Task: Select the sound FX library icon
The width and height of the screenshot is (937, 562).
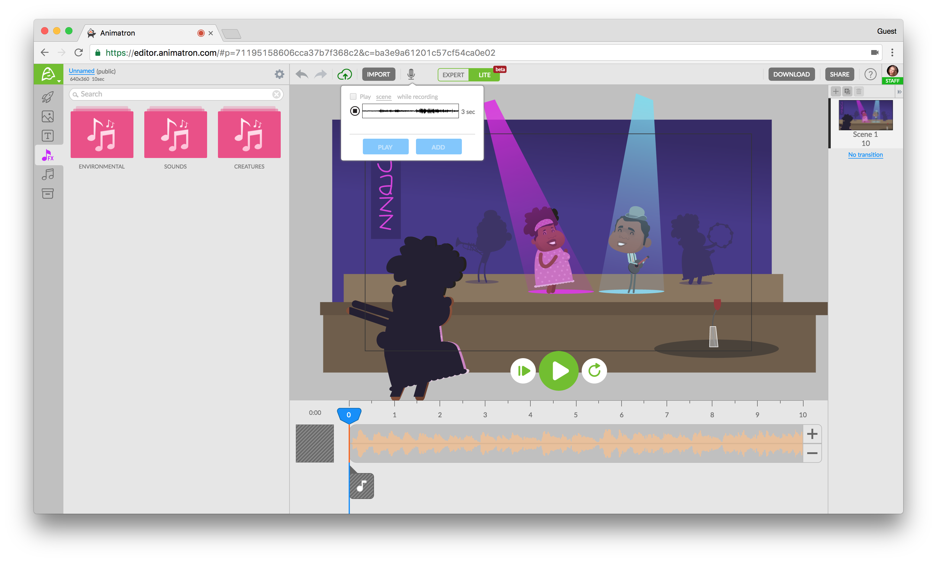Action: point(48,155)
